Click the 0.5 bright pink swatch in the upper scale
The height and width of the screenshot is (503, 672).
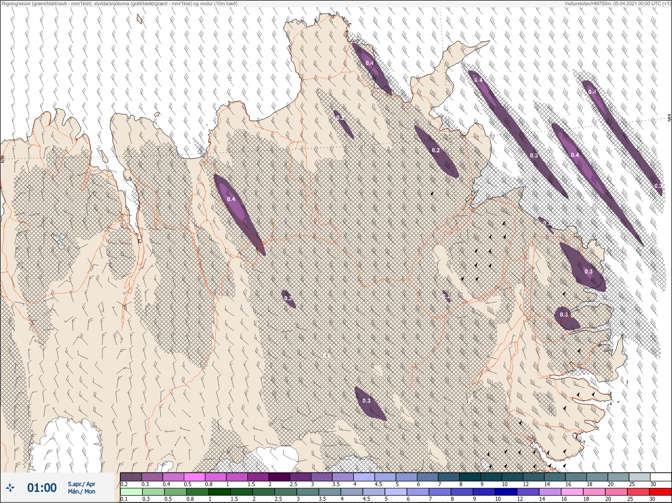coord(194,477)
